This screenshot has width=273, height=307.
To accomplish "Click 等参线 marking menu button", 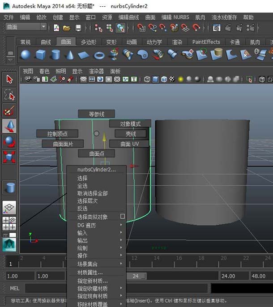I will (96, 114).
